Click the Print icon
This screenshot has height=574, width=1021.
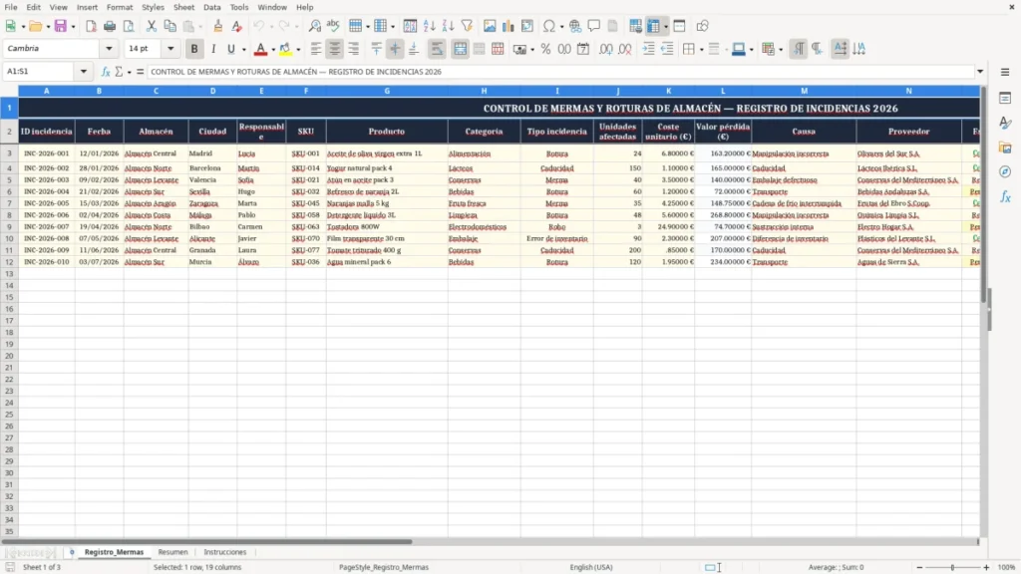(x=110, y=26)
